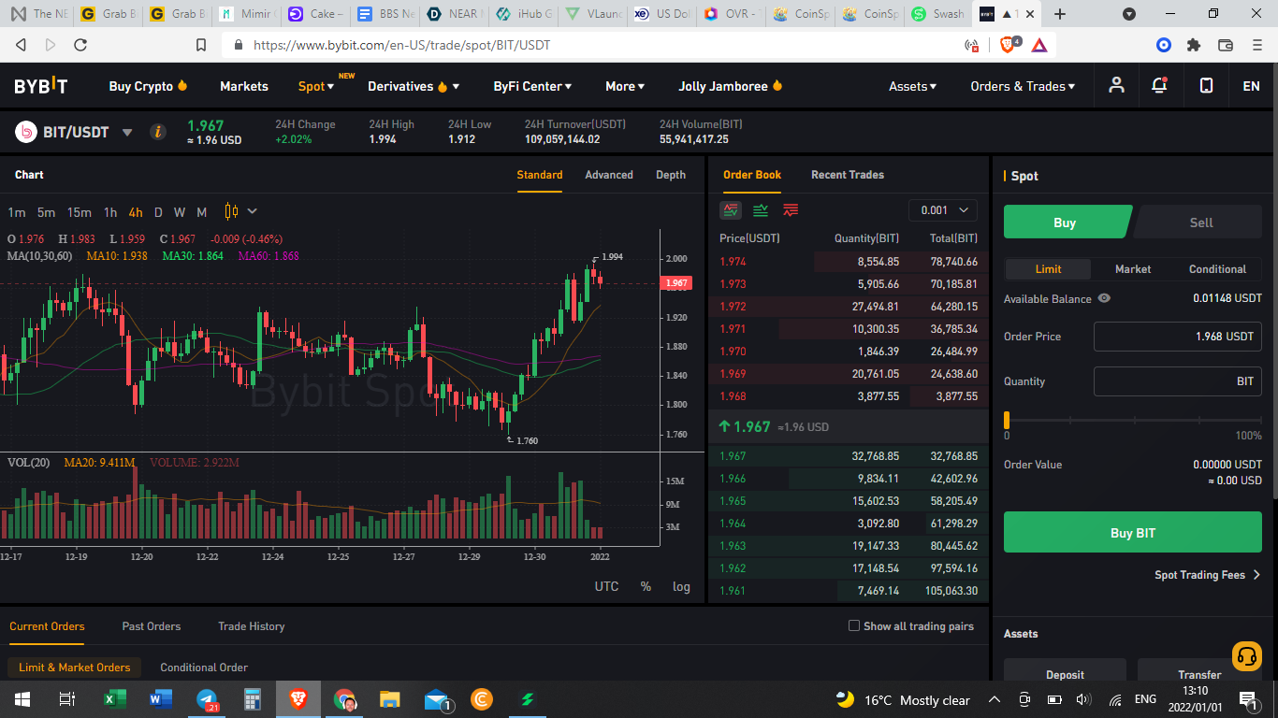Open the Calculator app in taskbar
The image size is (1278, 718).
(x=252, y=698)
